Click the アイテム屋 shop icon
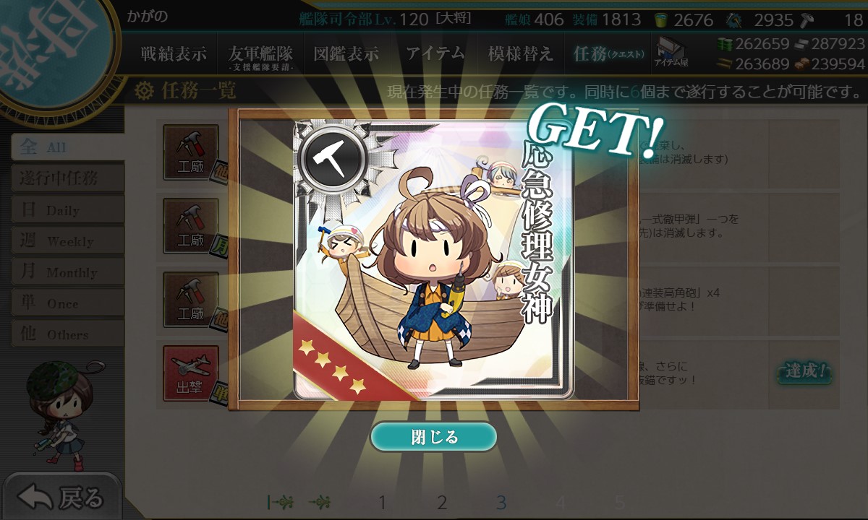 point(671,53)
